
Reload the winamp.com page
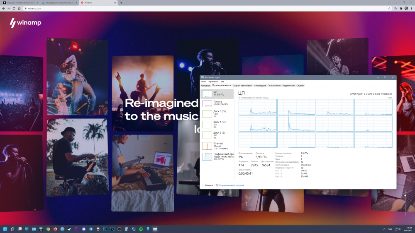[x=14, y=8]
